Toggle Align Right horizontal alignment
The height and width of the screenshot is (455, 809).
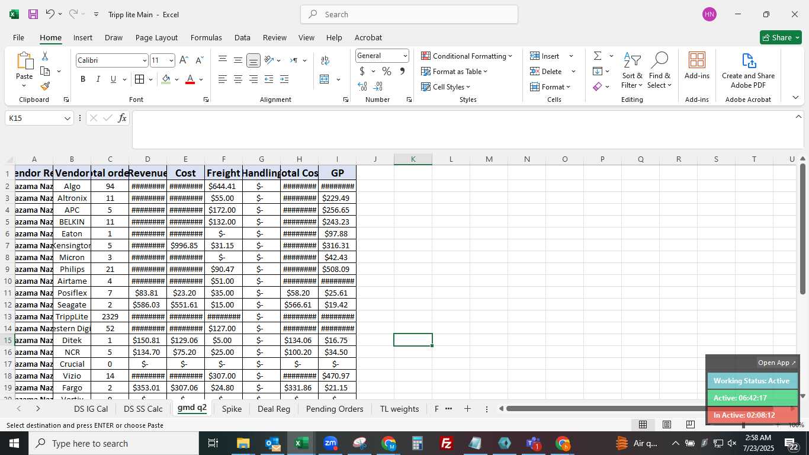(x=253, y=79)
